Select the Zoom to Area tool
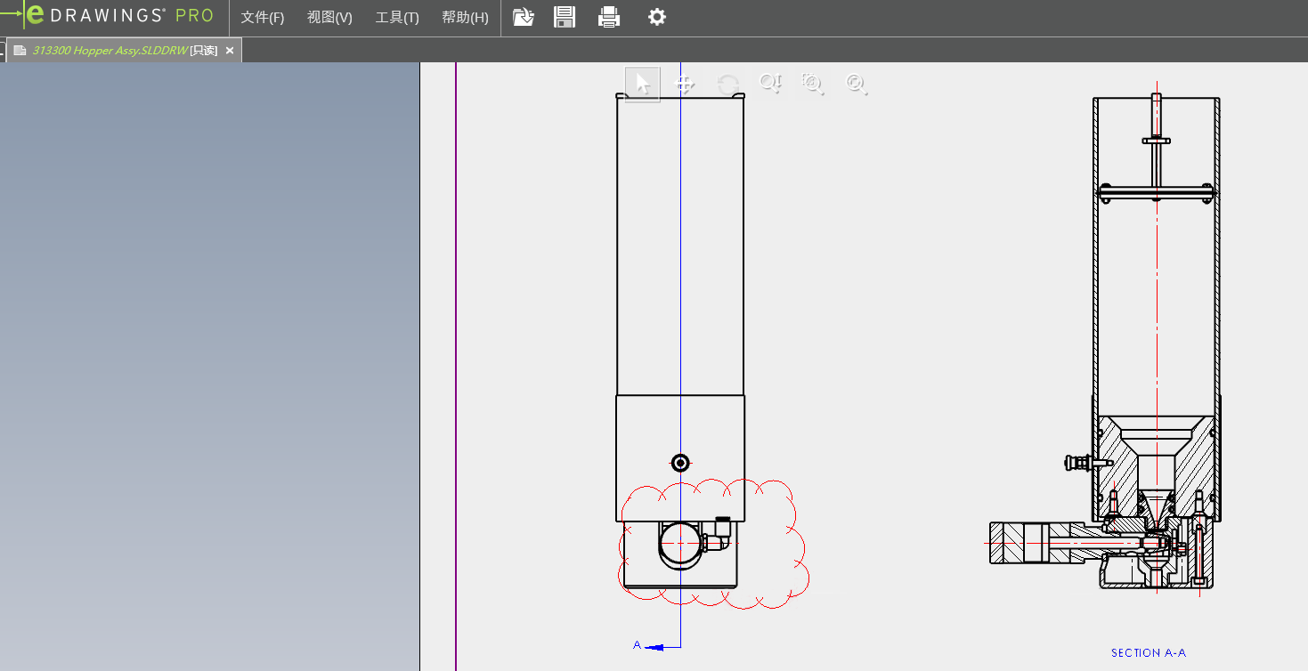1308x671 pixels. coord(812,85)
